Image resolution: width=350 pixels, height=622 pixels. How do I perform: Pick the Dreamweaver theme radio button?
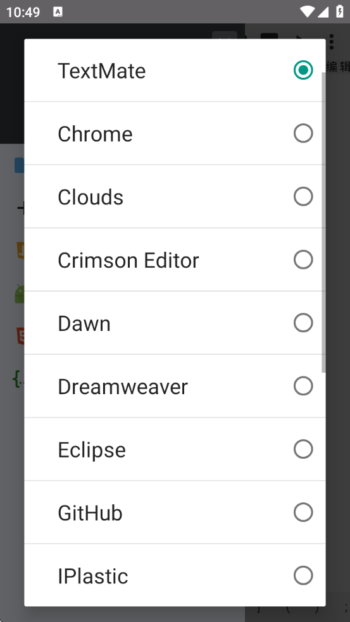[303, 386]
